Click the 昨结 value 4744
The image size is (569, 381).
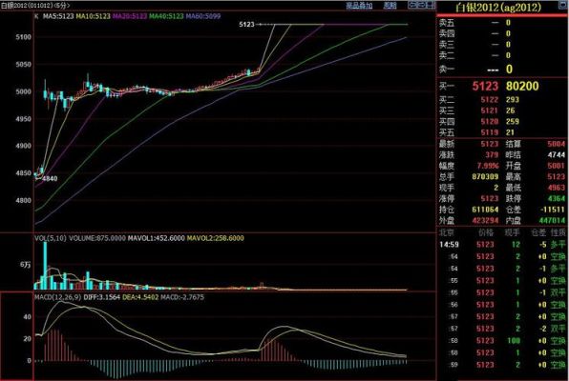point(557,155)
